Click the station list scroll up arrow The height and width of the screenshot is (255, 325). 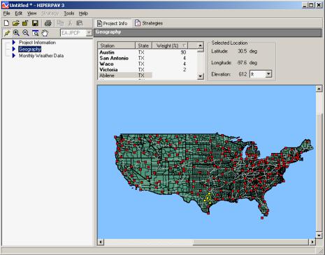click(201, 45)
